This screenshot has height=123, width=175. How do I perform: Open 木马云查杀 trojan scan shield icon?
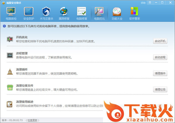click(x=46, y=11)
